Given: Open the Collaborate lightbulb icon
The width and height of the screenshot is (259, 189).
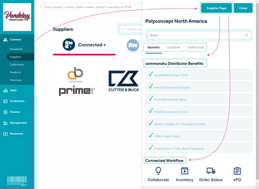Looking at the screenshot, I should [x=158, y=171].
